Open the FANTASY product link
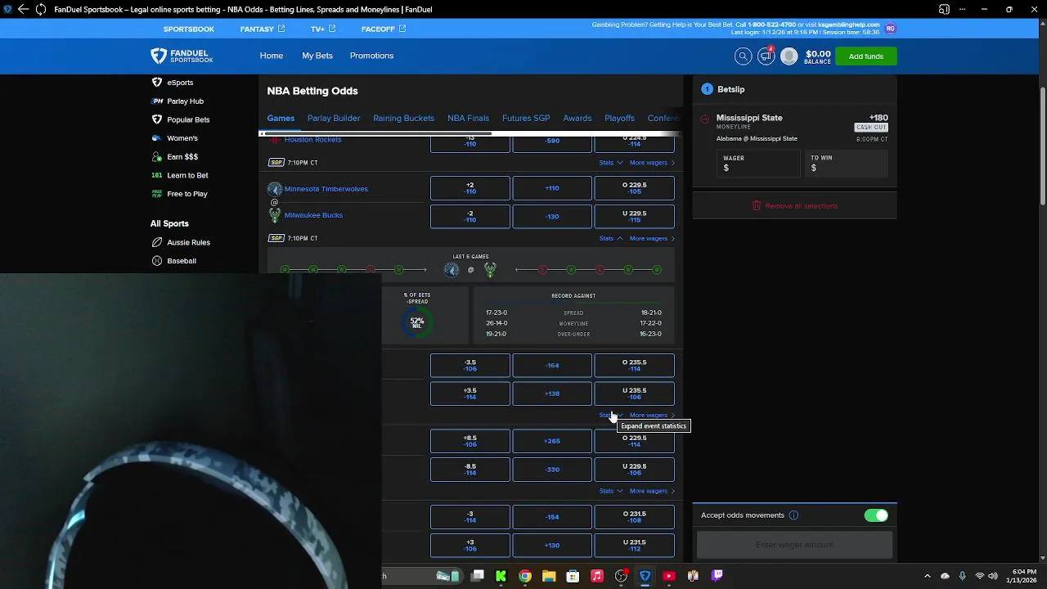Viewport: 1047px width, 589px height. pos(263,29)
